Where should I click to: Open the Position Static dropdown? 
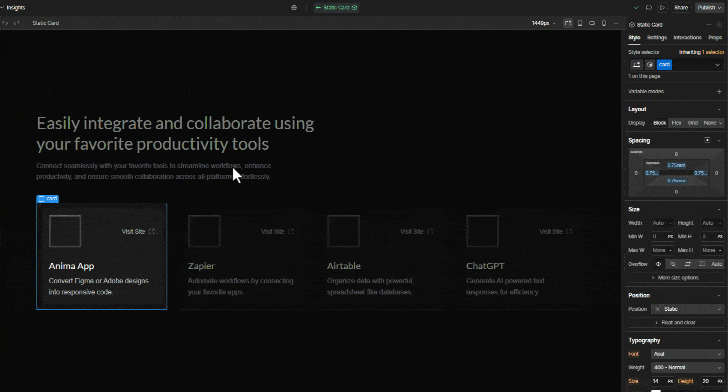coord(687,309)
